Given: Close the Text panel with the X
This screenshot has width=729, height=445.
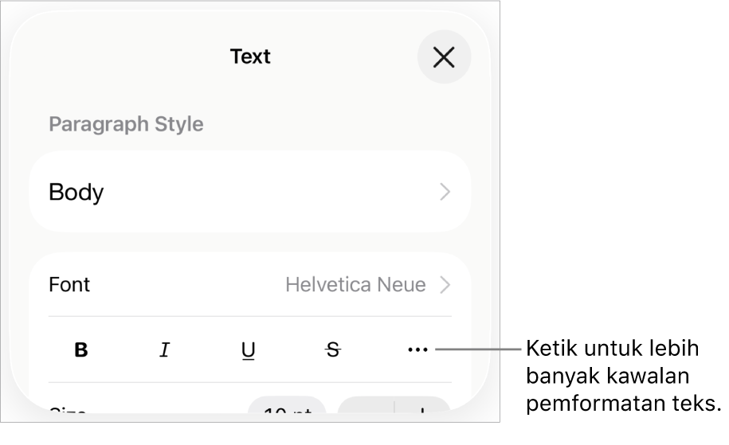Looking at the screenshot, I should 444,57.
